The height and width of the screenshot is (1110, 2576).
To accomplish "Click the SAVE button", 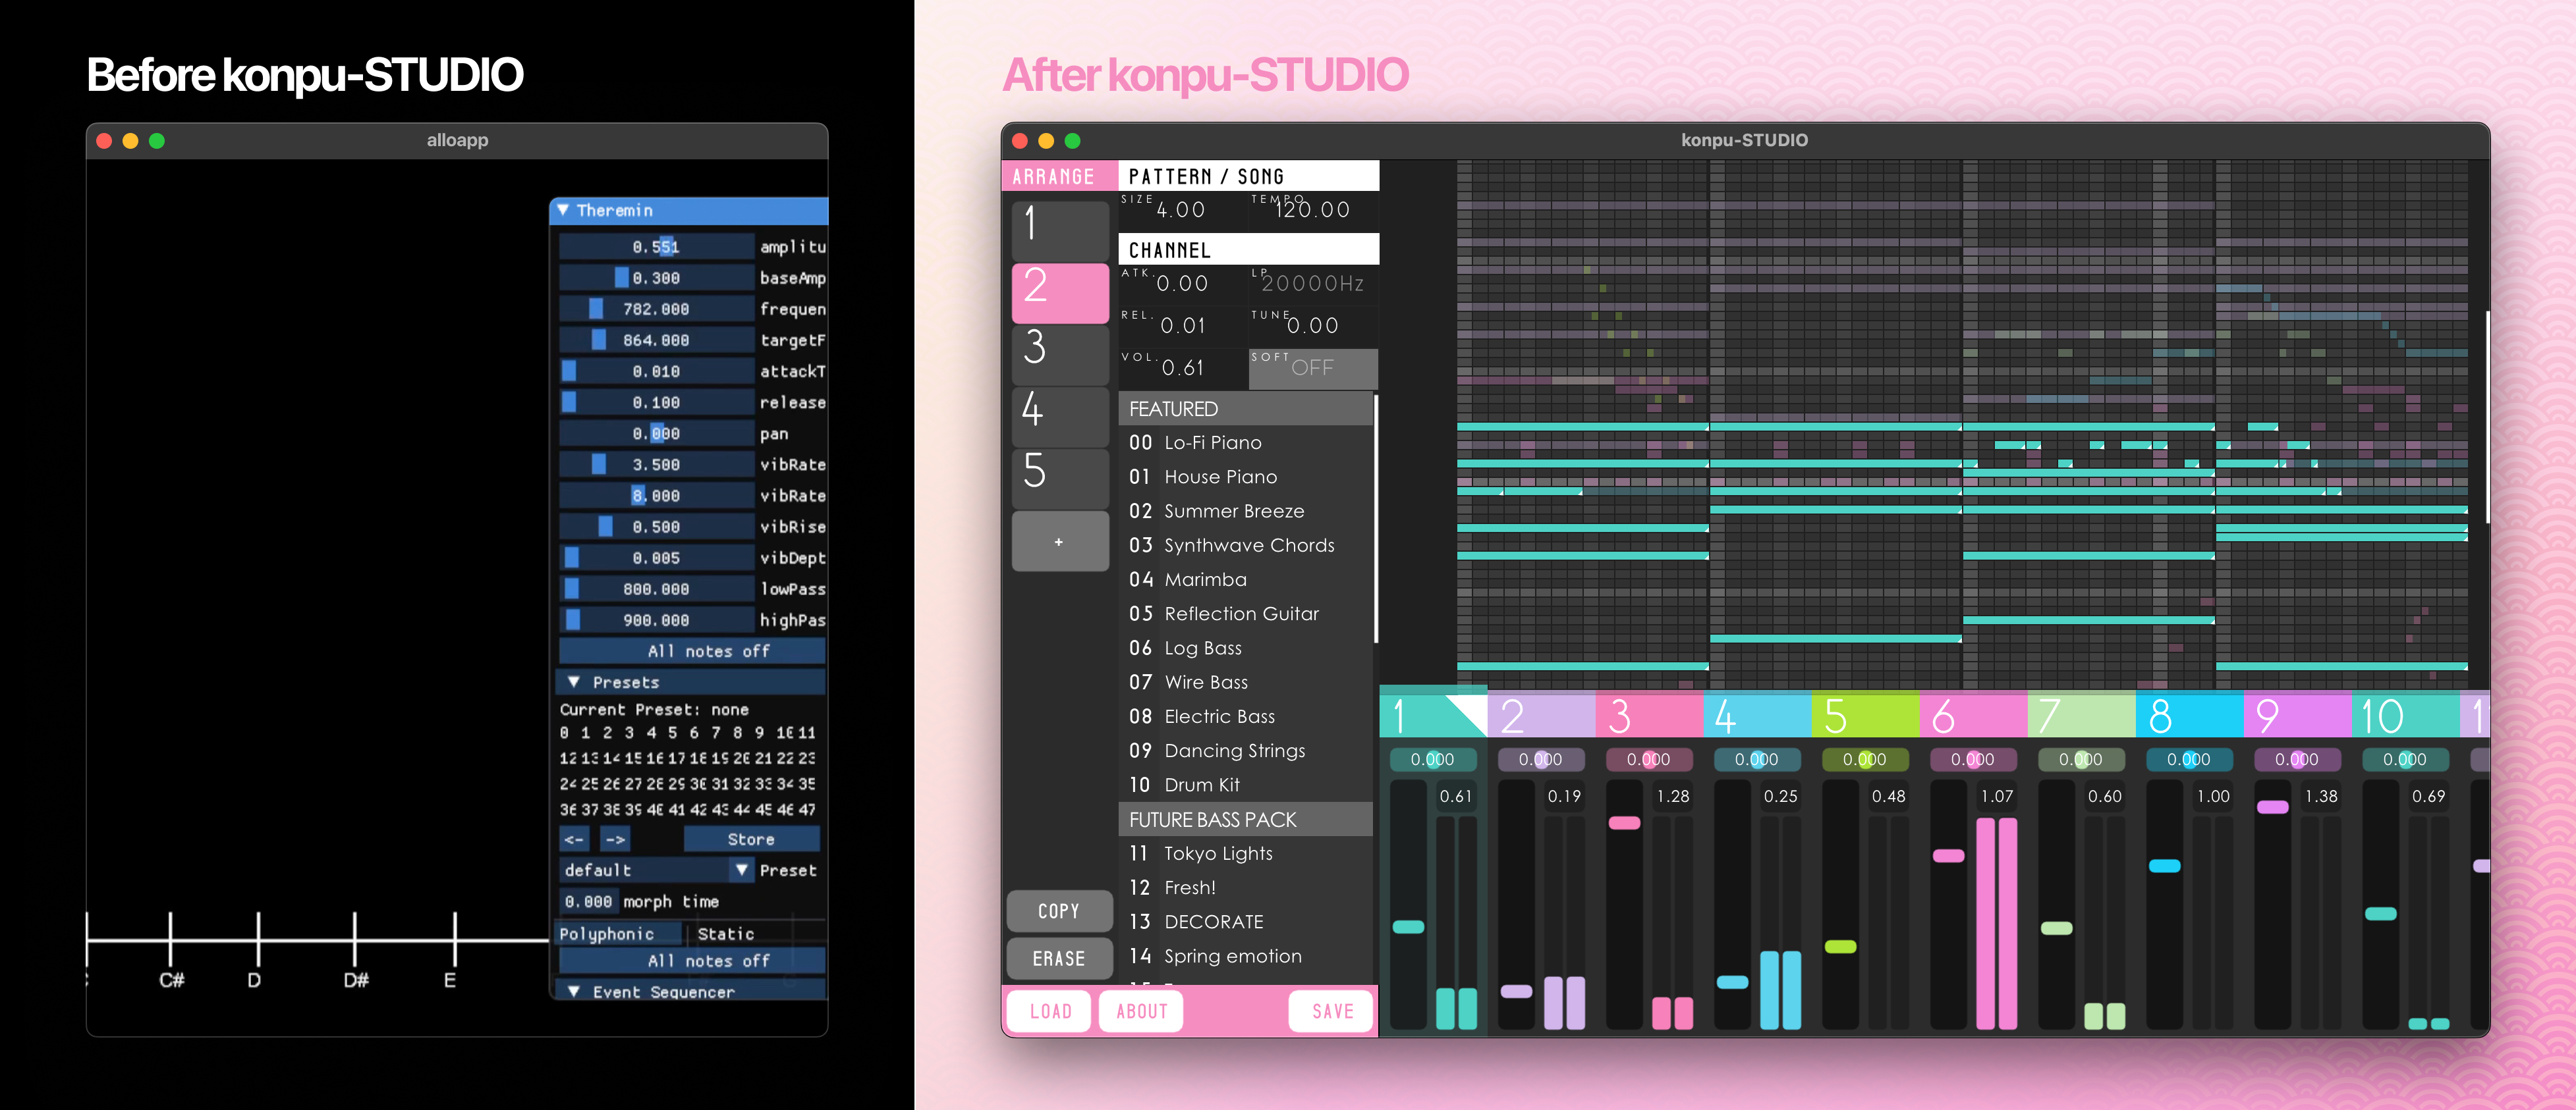I will pyautogui.click(x=1332, y=1011).
